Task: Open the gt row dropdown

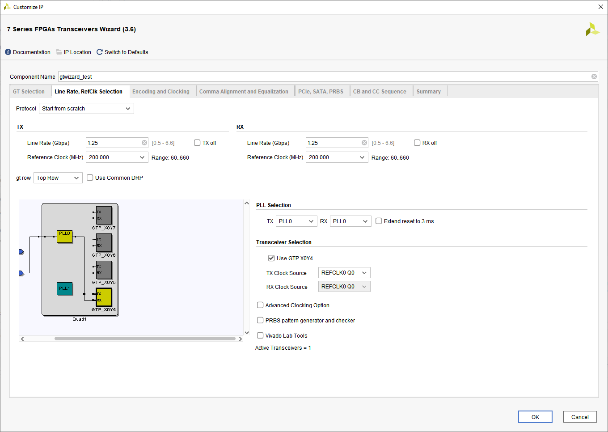Action: pyautogui.click(x=58, y=178)
